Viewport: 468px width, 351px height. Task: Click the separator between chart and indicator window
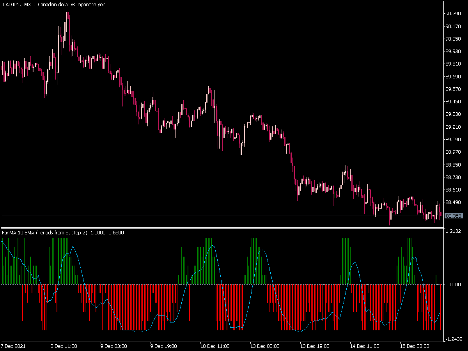click(222, 228)
